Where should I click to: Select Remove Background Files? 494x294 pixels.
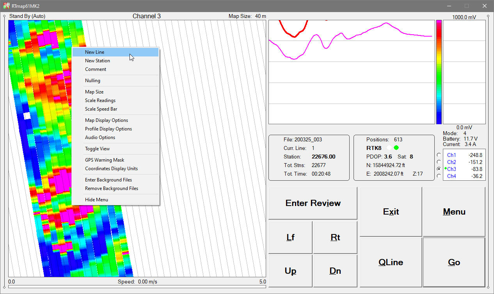116,188
